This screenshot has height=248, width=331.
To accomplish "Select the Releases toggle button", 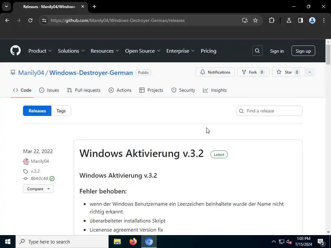I will (x=37, y=111).
